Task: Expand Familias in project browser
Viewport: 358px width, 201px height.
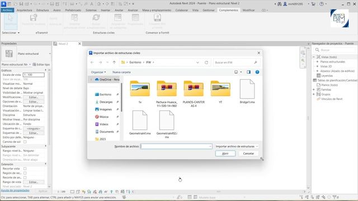Action: 314,89
